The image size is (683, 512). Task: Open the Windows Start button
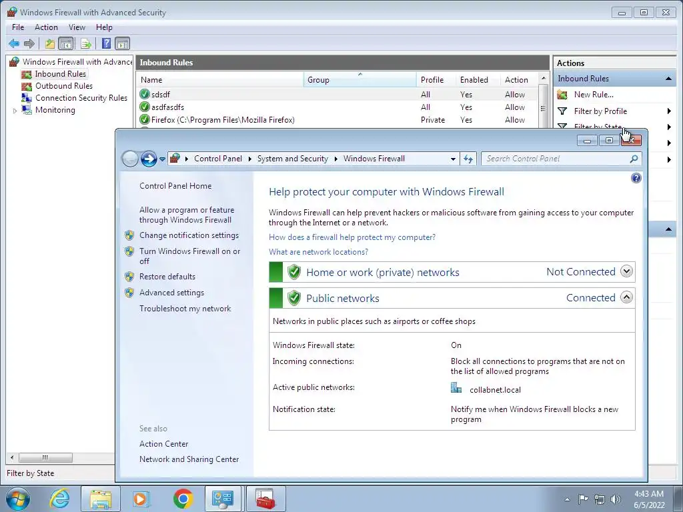click(18, 499)
